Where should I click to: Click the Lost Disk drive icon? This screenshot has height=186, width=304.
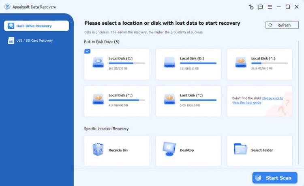pyautogui.click(x=169, y=99)
